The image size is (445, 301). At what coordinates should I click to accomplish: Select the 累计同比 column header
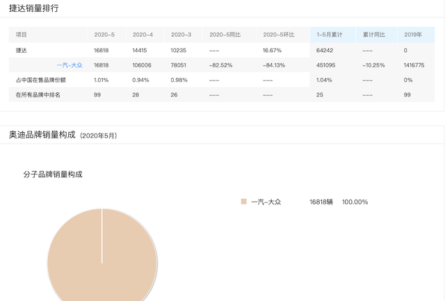click(x=376, y=35)
